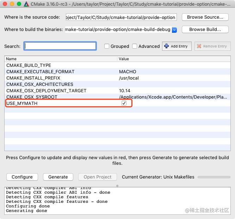
Task: Click the /Applications/Xcode.app sysroot value
Action: tap(173, 97)
